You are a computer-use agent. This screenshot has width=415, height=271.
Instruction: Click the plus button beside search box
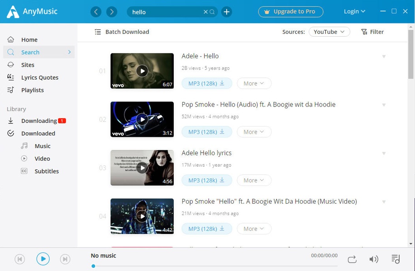[x=227, y=12]
